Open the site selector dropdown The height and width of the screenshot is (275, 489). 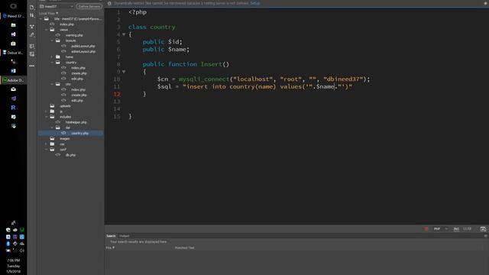click(57, 6)
